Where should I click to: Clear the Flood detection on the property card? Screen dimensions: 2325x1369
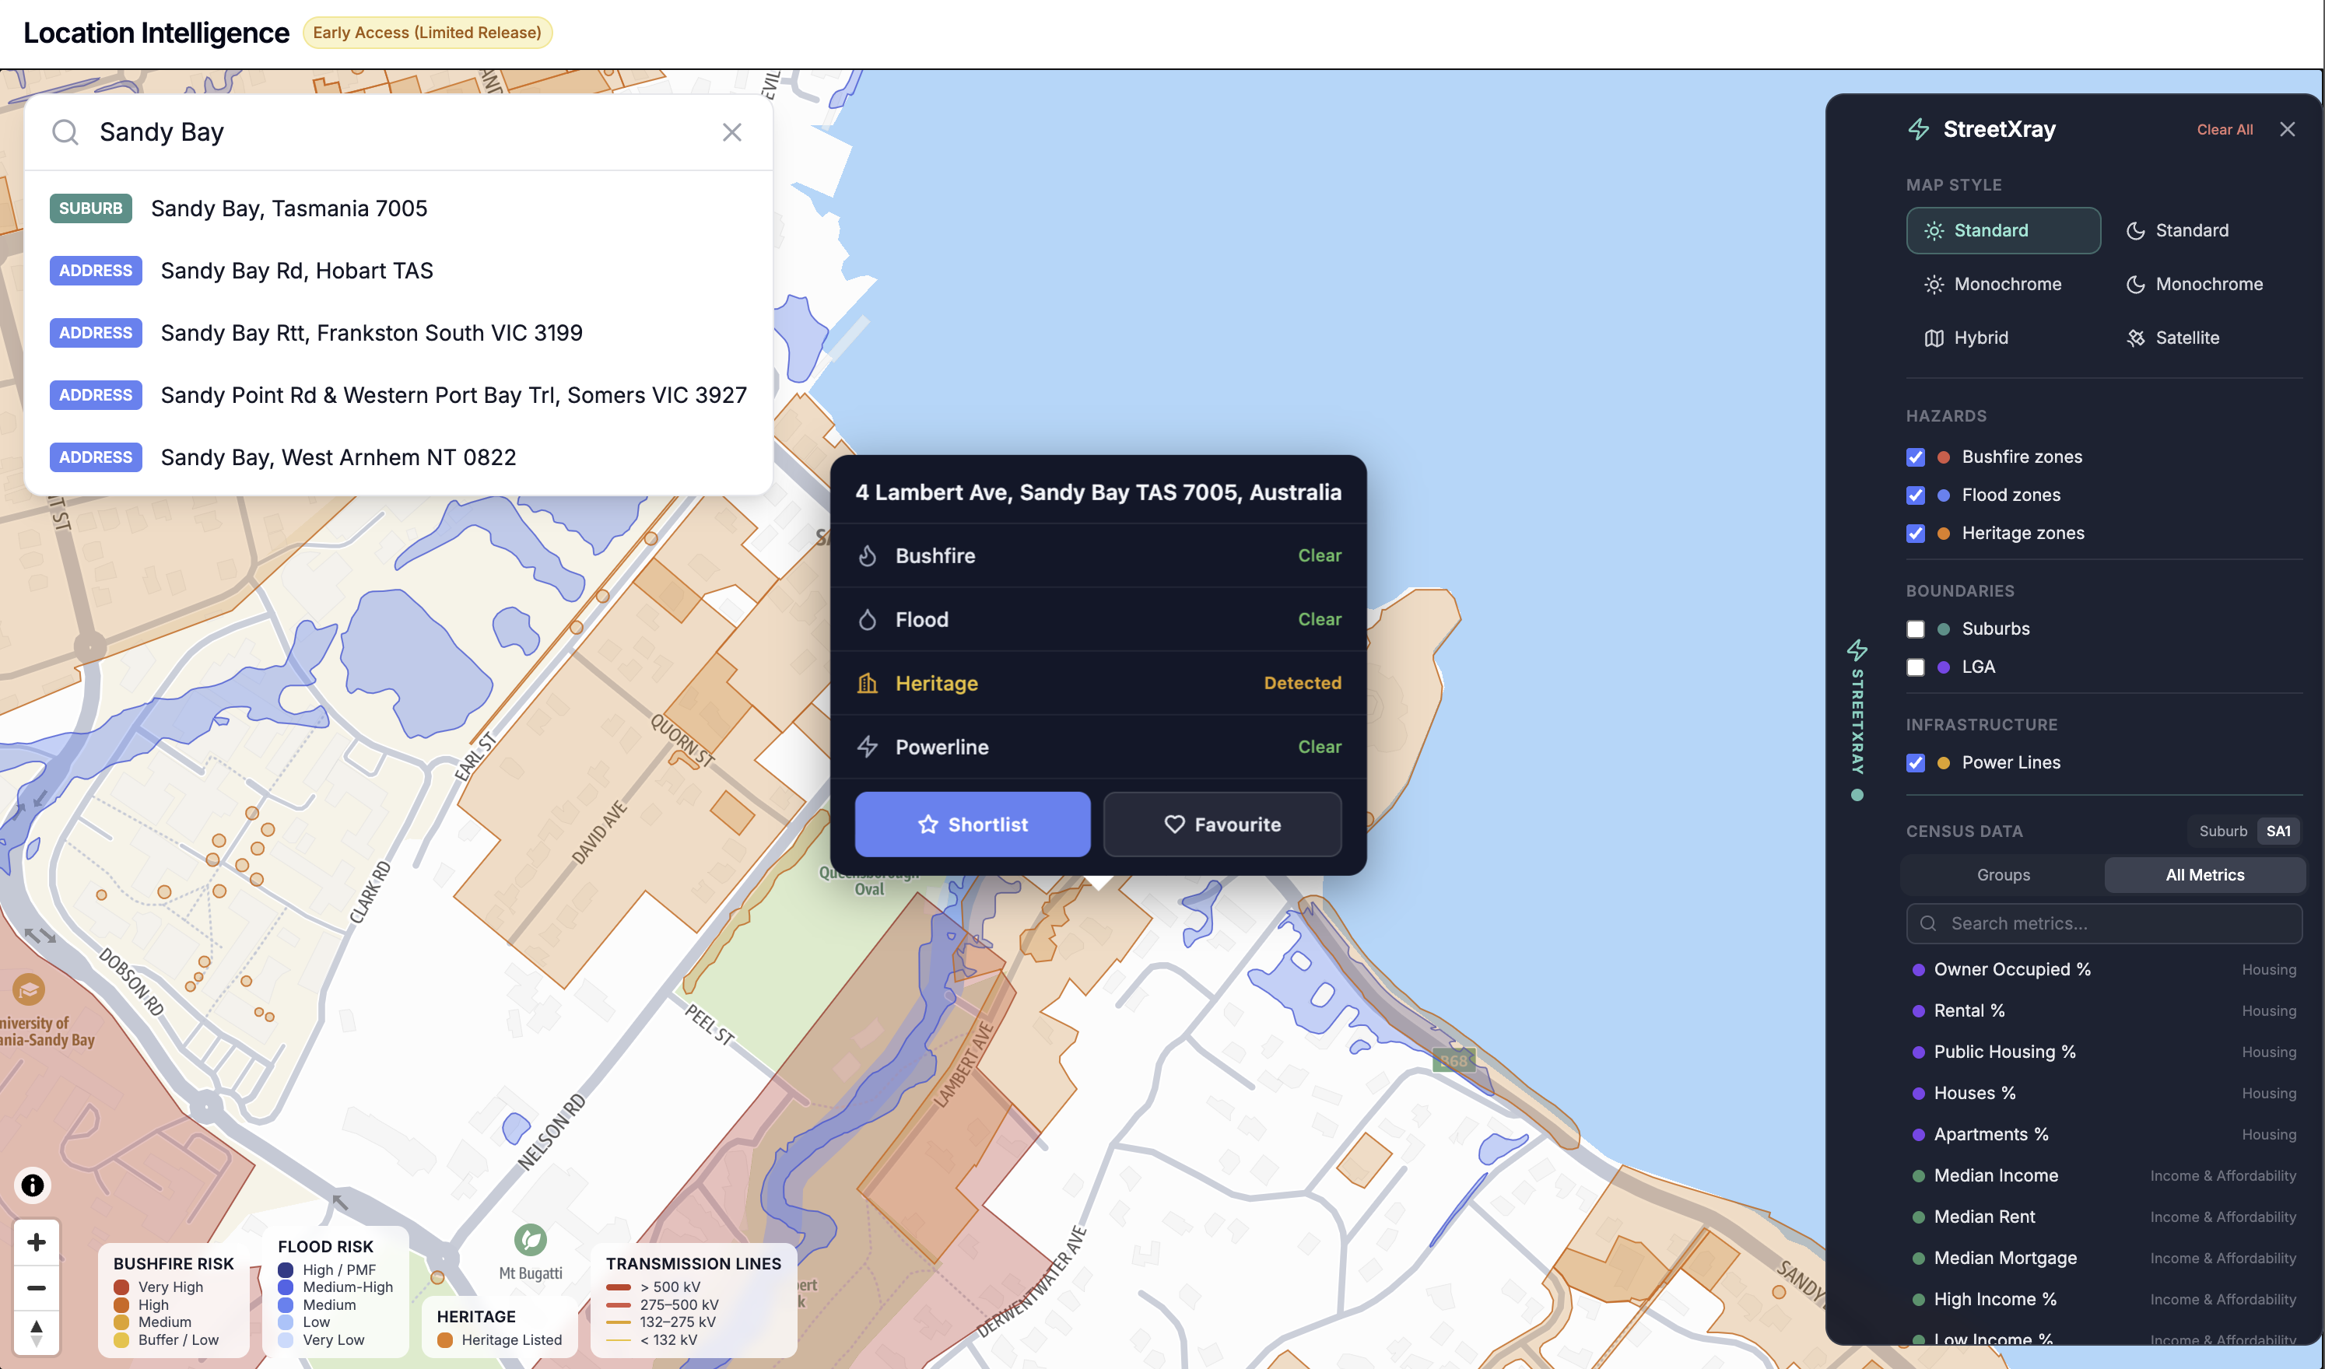click(1320, 619)
